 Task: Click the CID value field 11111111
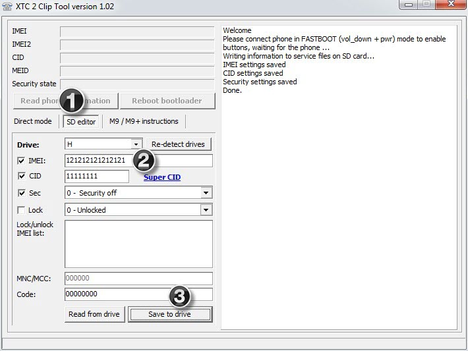pos(97,176)
